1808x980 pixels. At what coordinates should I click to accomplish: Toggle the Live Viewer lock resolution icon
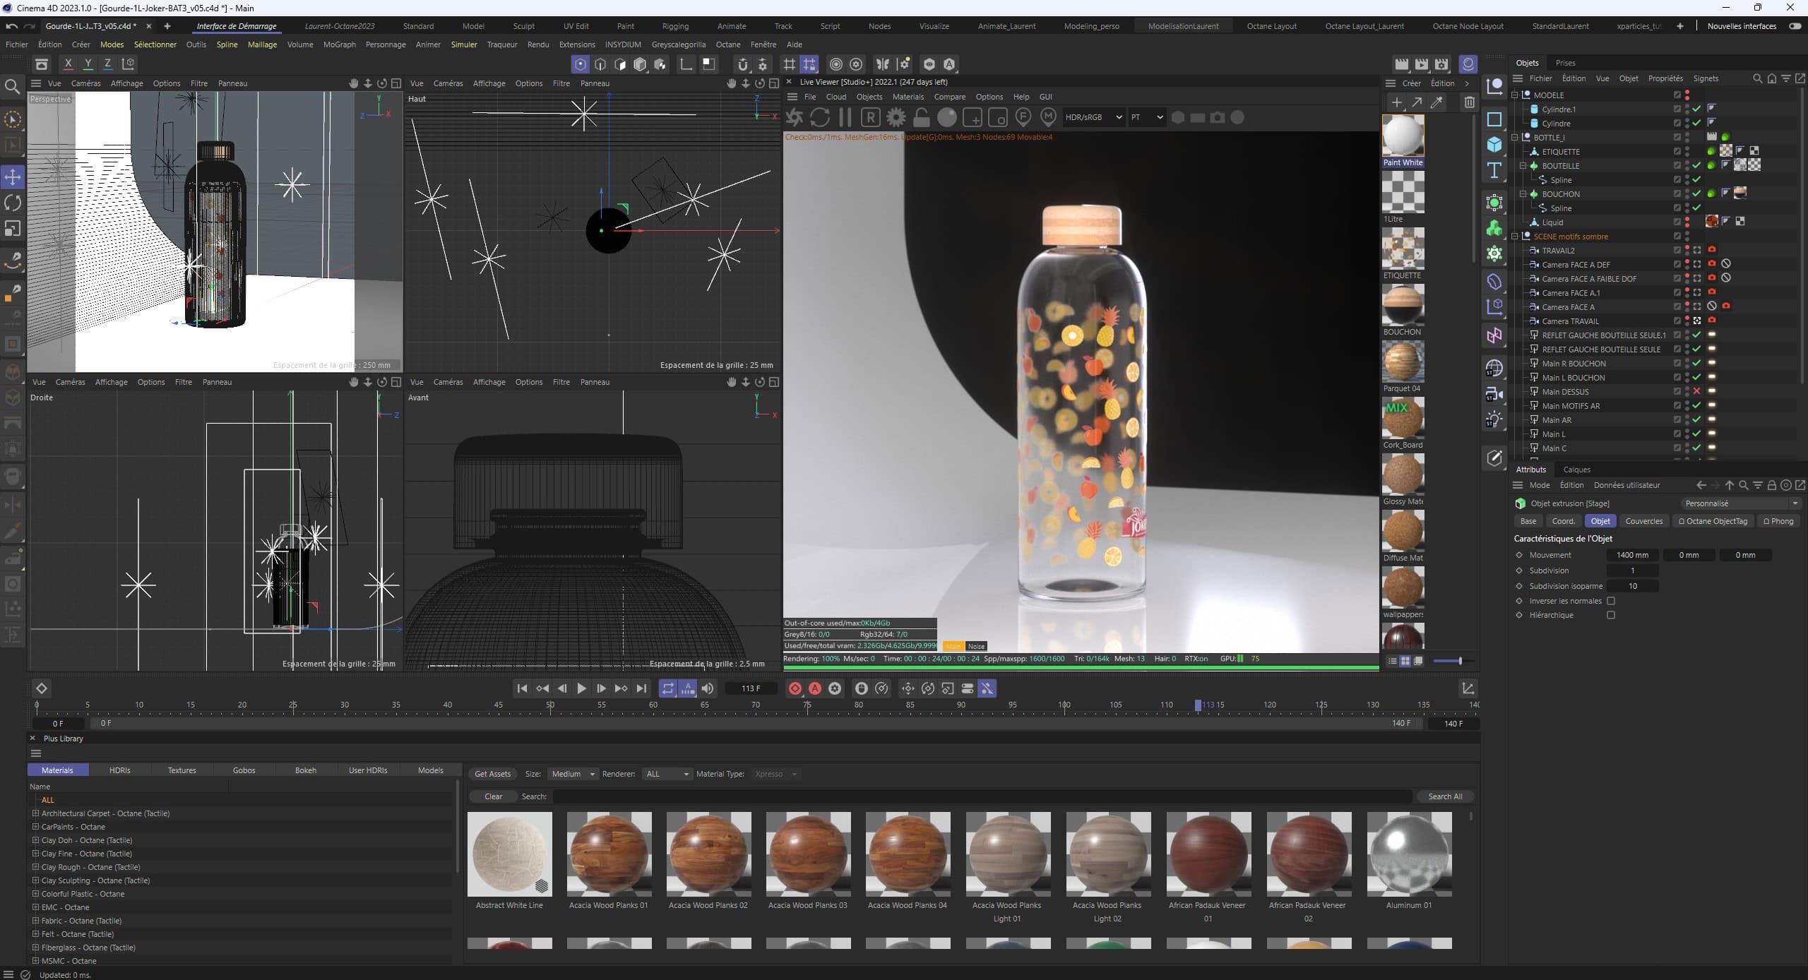pos(921,118)
